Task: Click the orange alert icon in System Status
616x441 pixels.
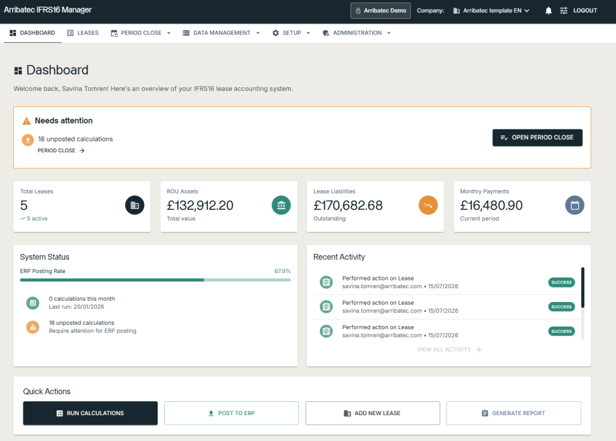Action: pos(32,327)
